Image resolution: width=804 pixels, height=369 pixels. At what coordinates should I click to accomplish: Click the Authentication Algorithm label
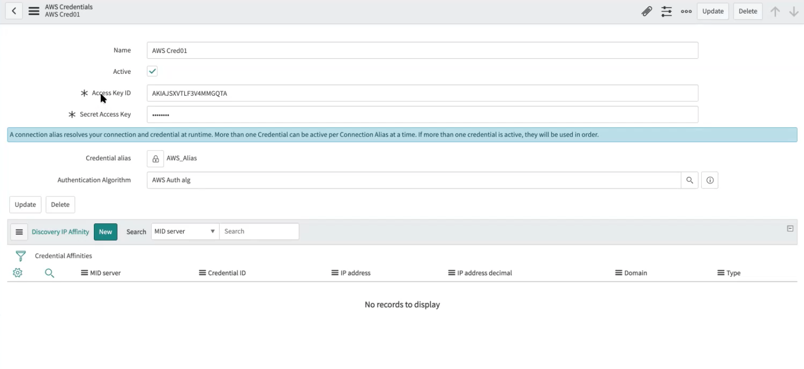pos(94,180)
